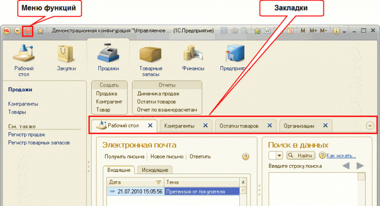Open the yellow info icon in title bar
380x206 pixels.
pos(336,31)
